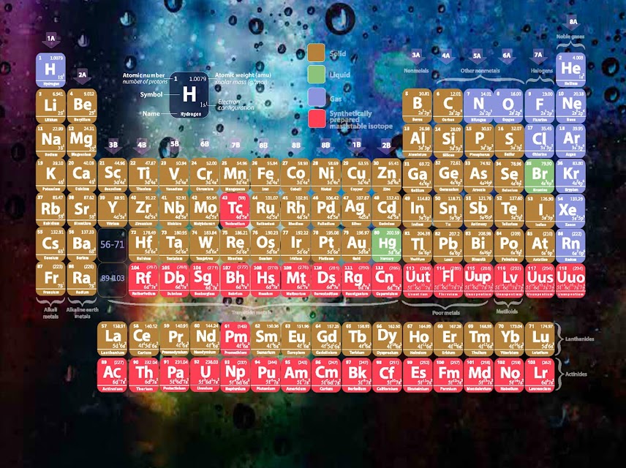
Task: Click the "Metalloids" label
Action: 507,311
